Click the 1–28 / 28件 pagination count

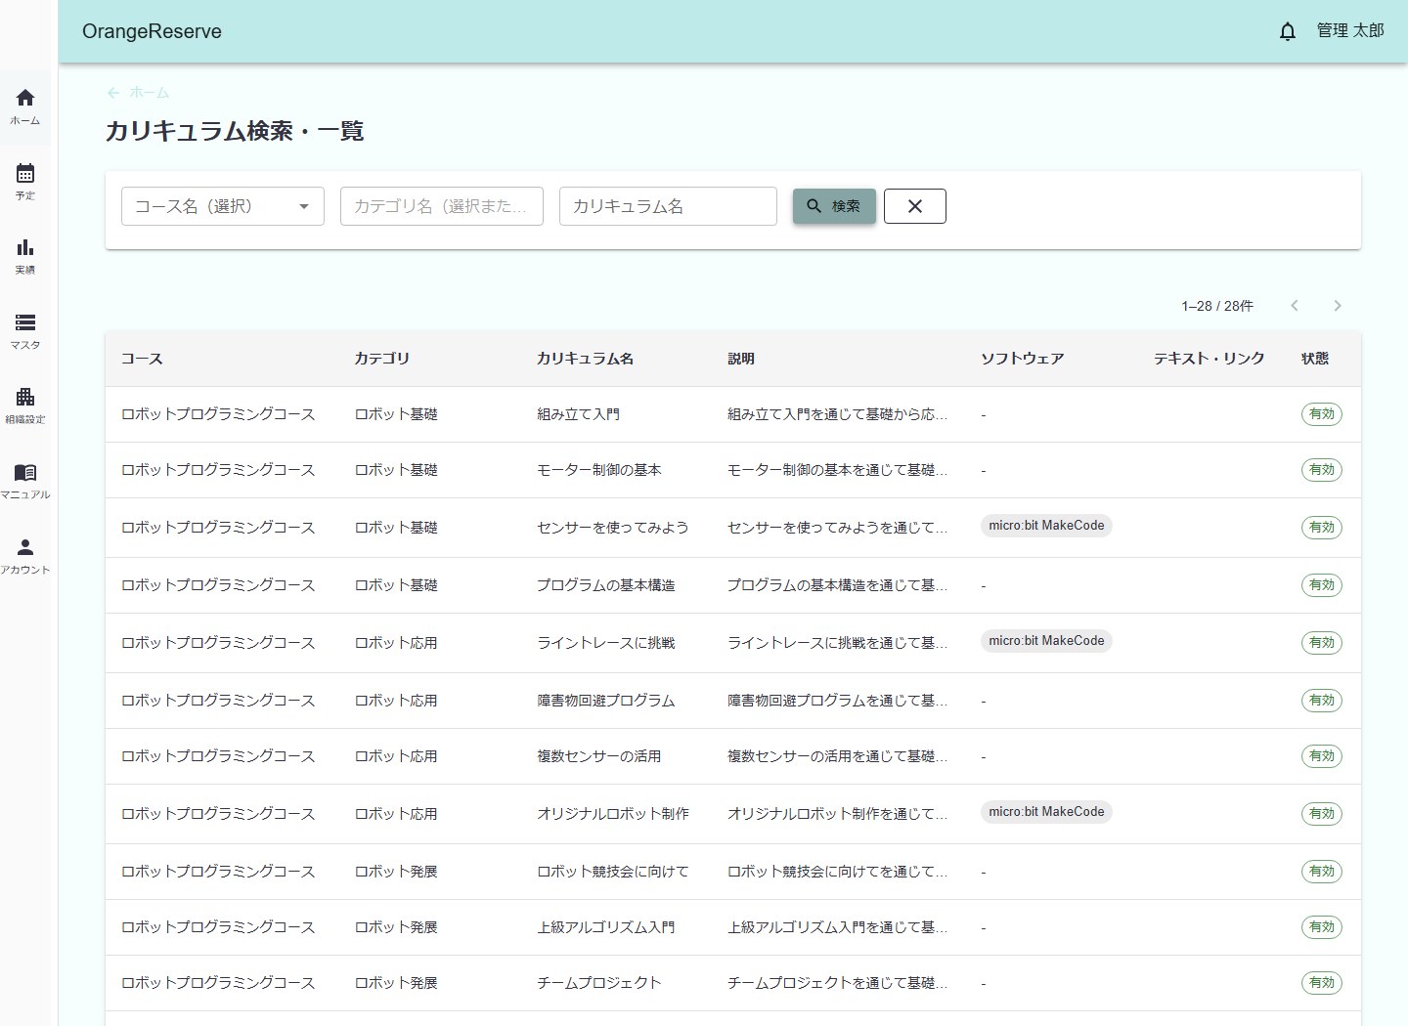pos(1217,306)
